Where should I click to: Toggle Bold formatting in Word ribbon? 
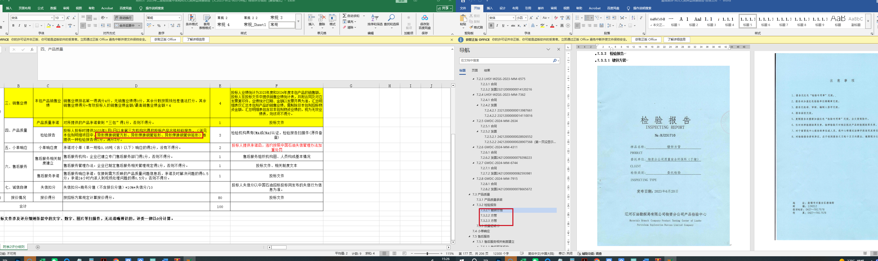(x=491, y=25)
